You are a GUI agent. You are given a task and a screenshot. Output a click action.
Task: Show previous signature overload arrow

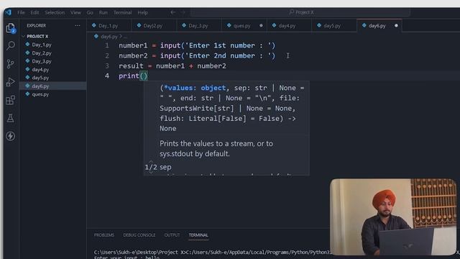pyautogui.click(x=151, y=162)
